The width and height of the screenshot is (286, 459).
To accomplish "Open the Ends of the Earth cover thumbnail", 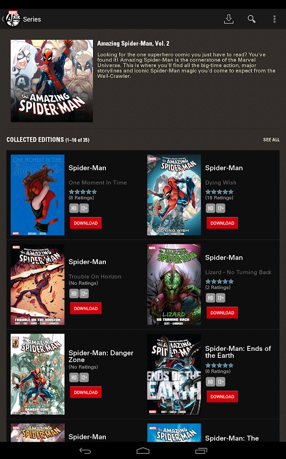I will [174, 374].
